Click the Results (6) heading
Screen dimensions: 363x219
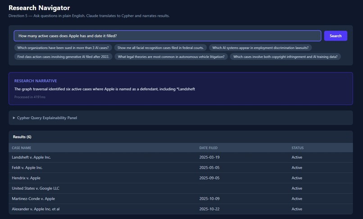pyautogui.click(x=22, y=137)
